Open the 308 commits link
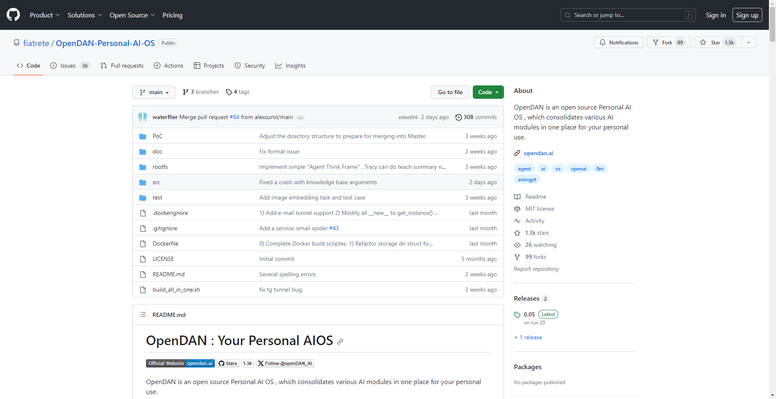Viewport: 776px width, 399px height. (476, 117)
